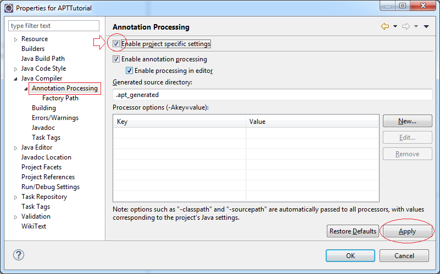
Task: Open the forward history dropdown arrow
Action: tap(416, 26)
